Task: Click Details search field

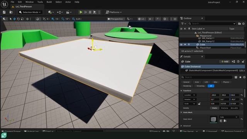Action: pos(206,77)
